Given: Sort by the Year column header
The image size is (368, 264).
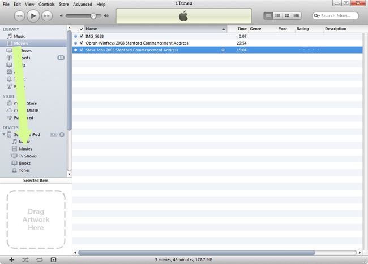Looking at the screenshot, I should pyautogui.click(x=285, y=29).
